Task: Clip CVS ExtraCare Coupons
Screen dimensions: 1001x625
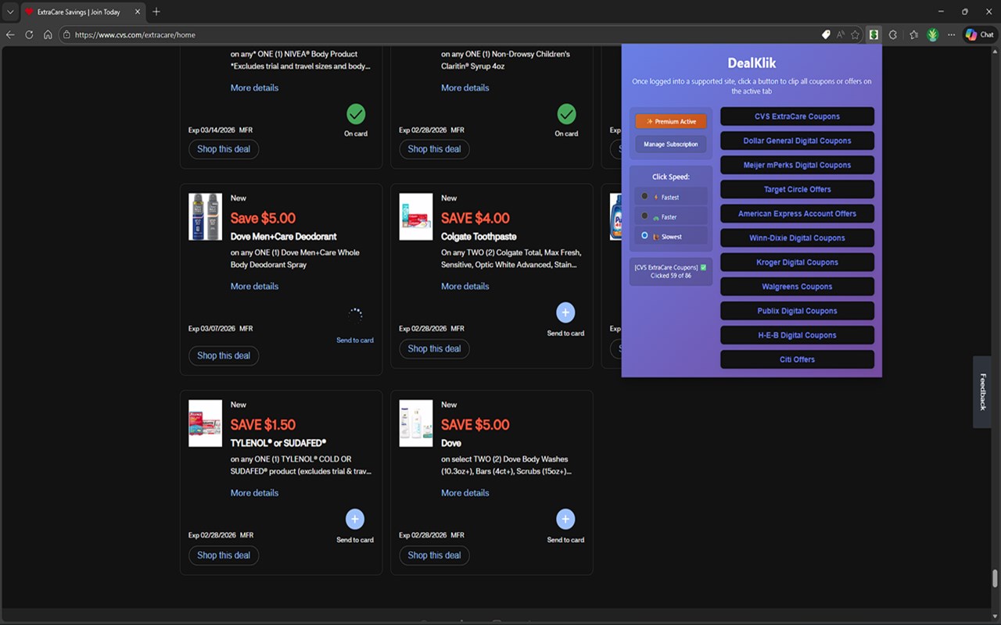Action: click(797, 116)
